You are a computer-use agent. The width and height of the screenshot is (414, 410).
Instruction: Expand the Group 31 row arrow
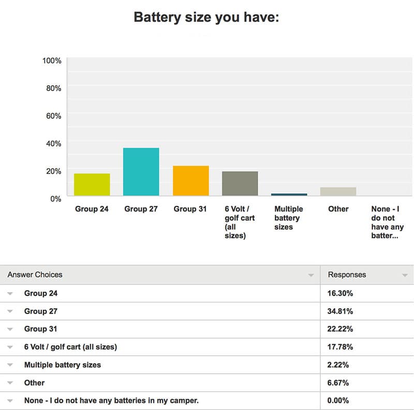(x=10, y=329)
